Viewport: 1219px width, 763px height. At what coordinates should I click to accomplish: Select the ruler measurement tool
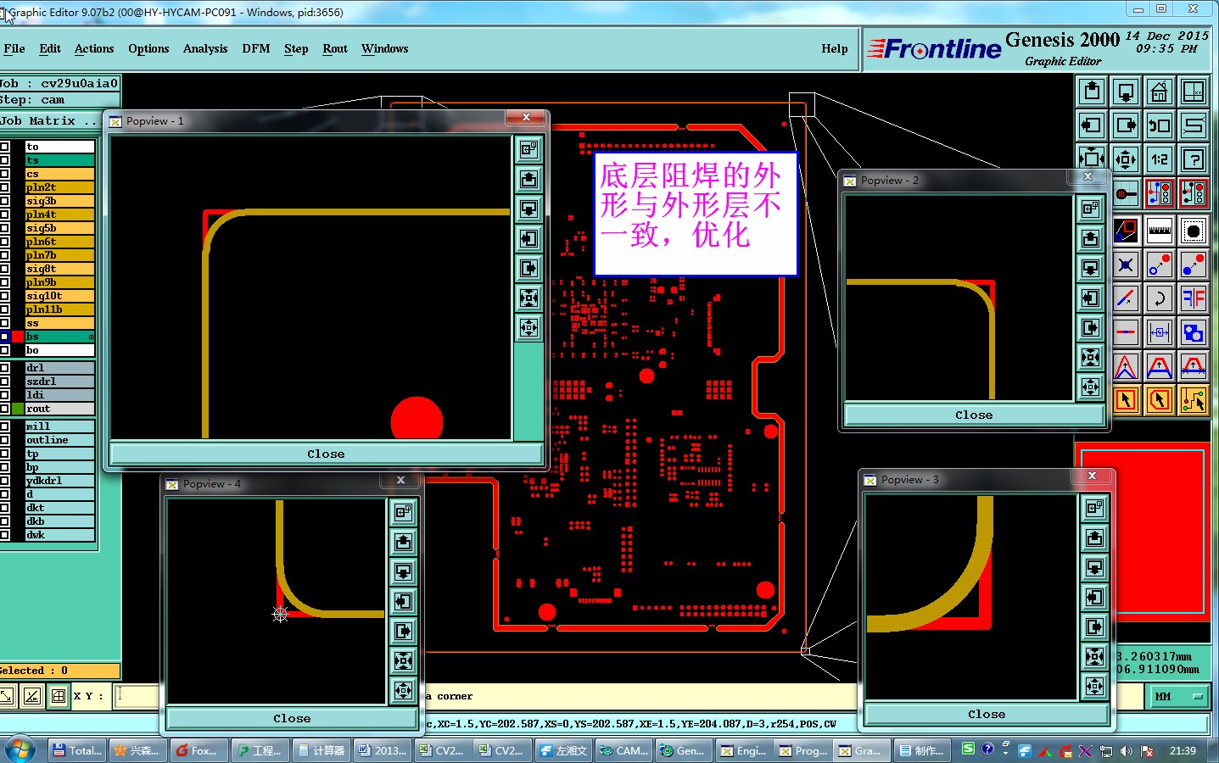click(x=1160, y=231)
